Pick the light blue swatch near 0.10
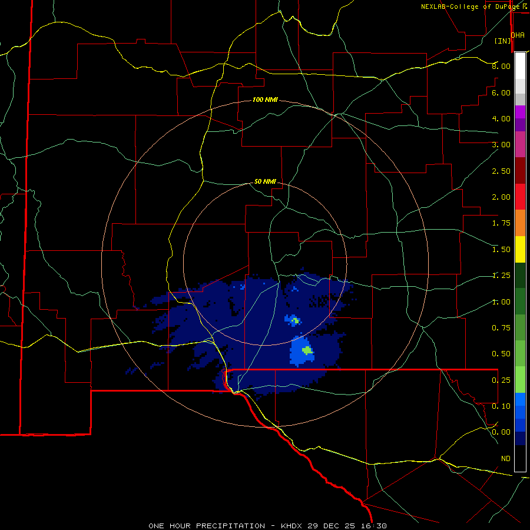 tap(520, 399)
